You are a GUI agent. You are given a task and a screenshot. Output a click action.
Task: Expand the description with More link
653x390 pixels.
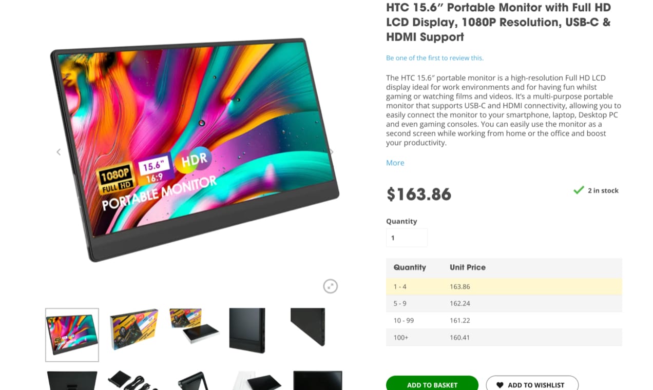[395, 163]
